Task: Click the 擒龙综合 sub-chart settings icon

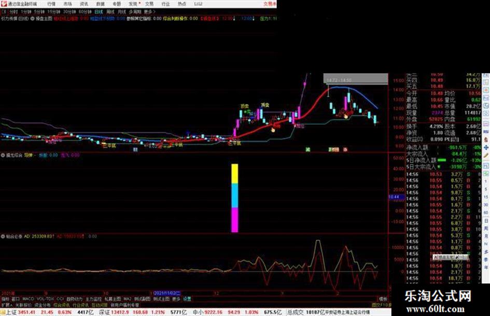Action: tap(3, 155)
